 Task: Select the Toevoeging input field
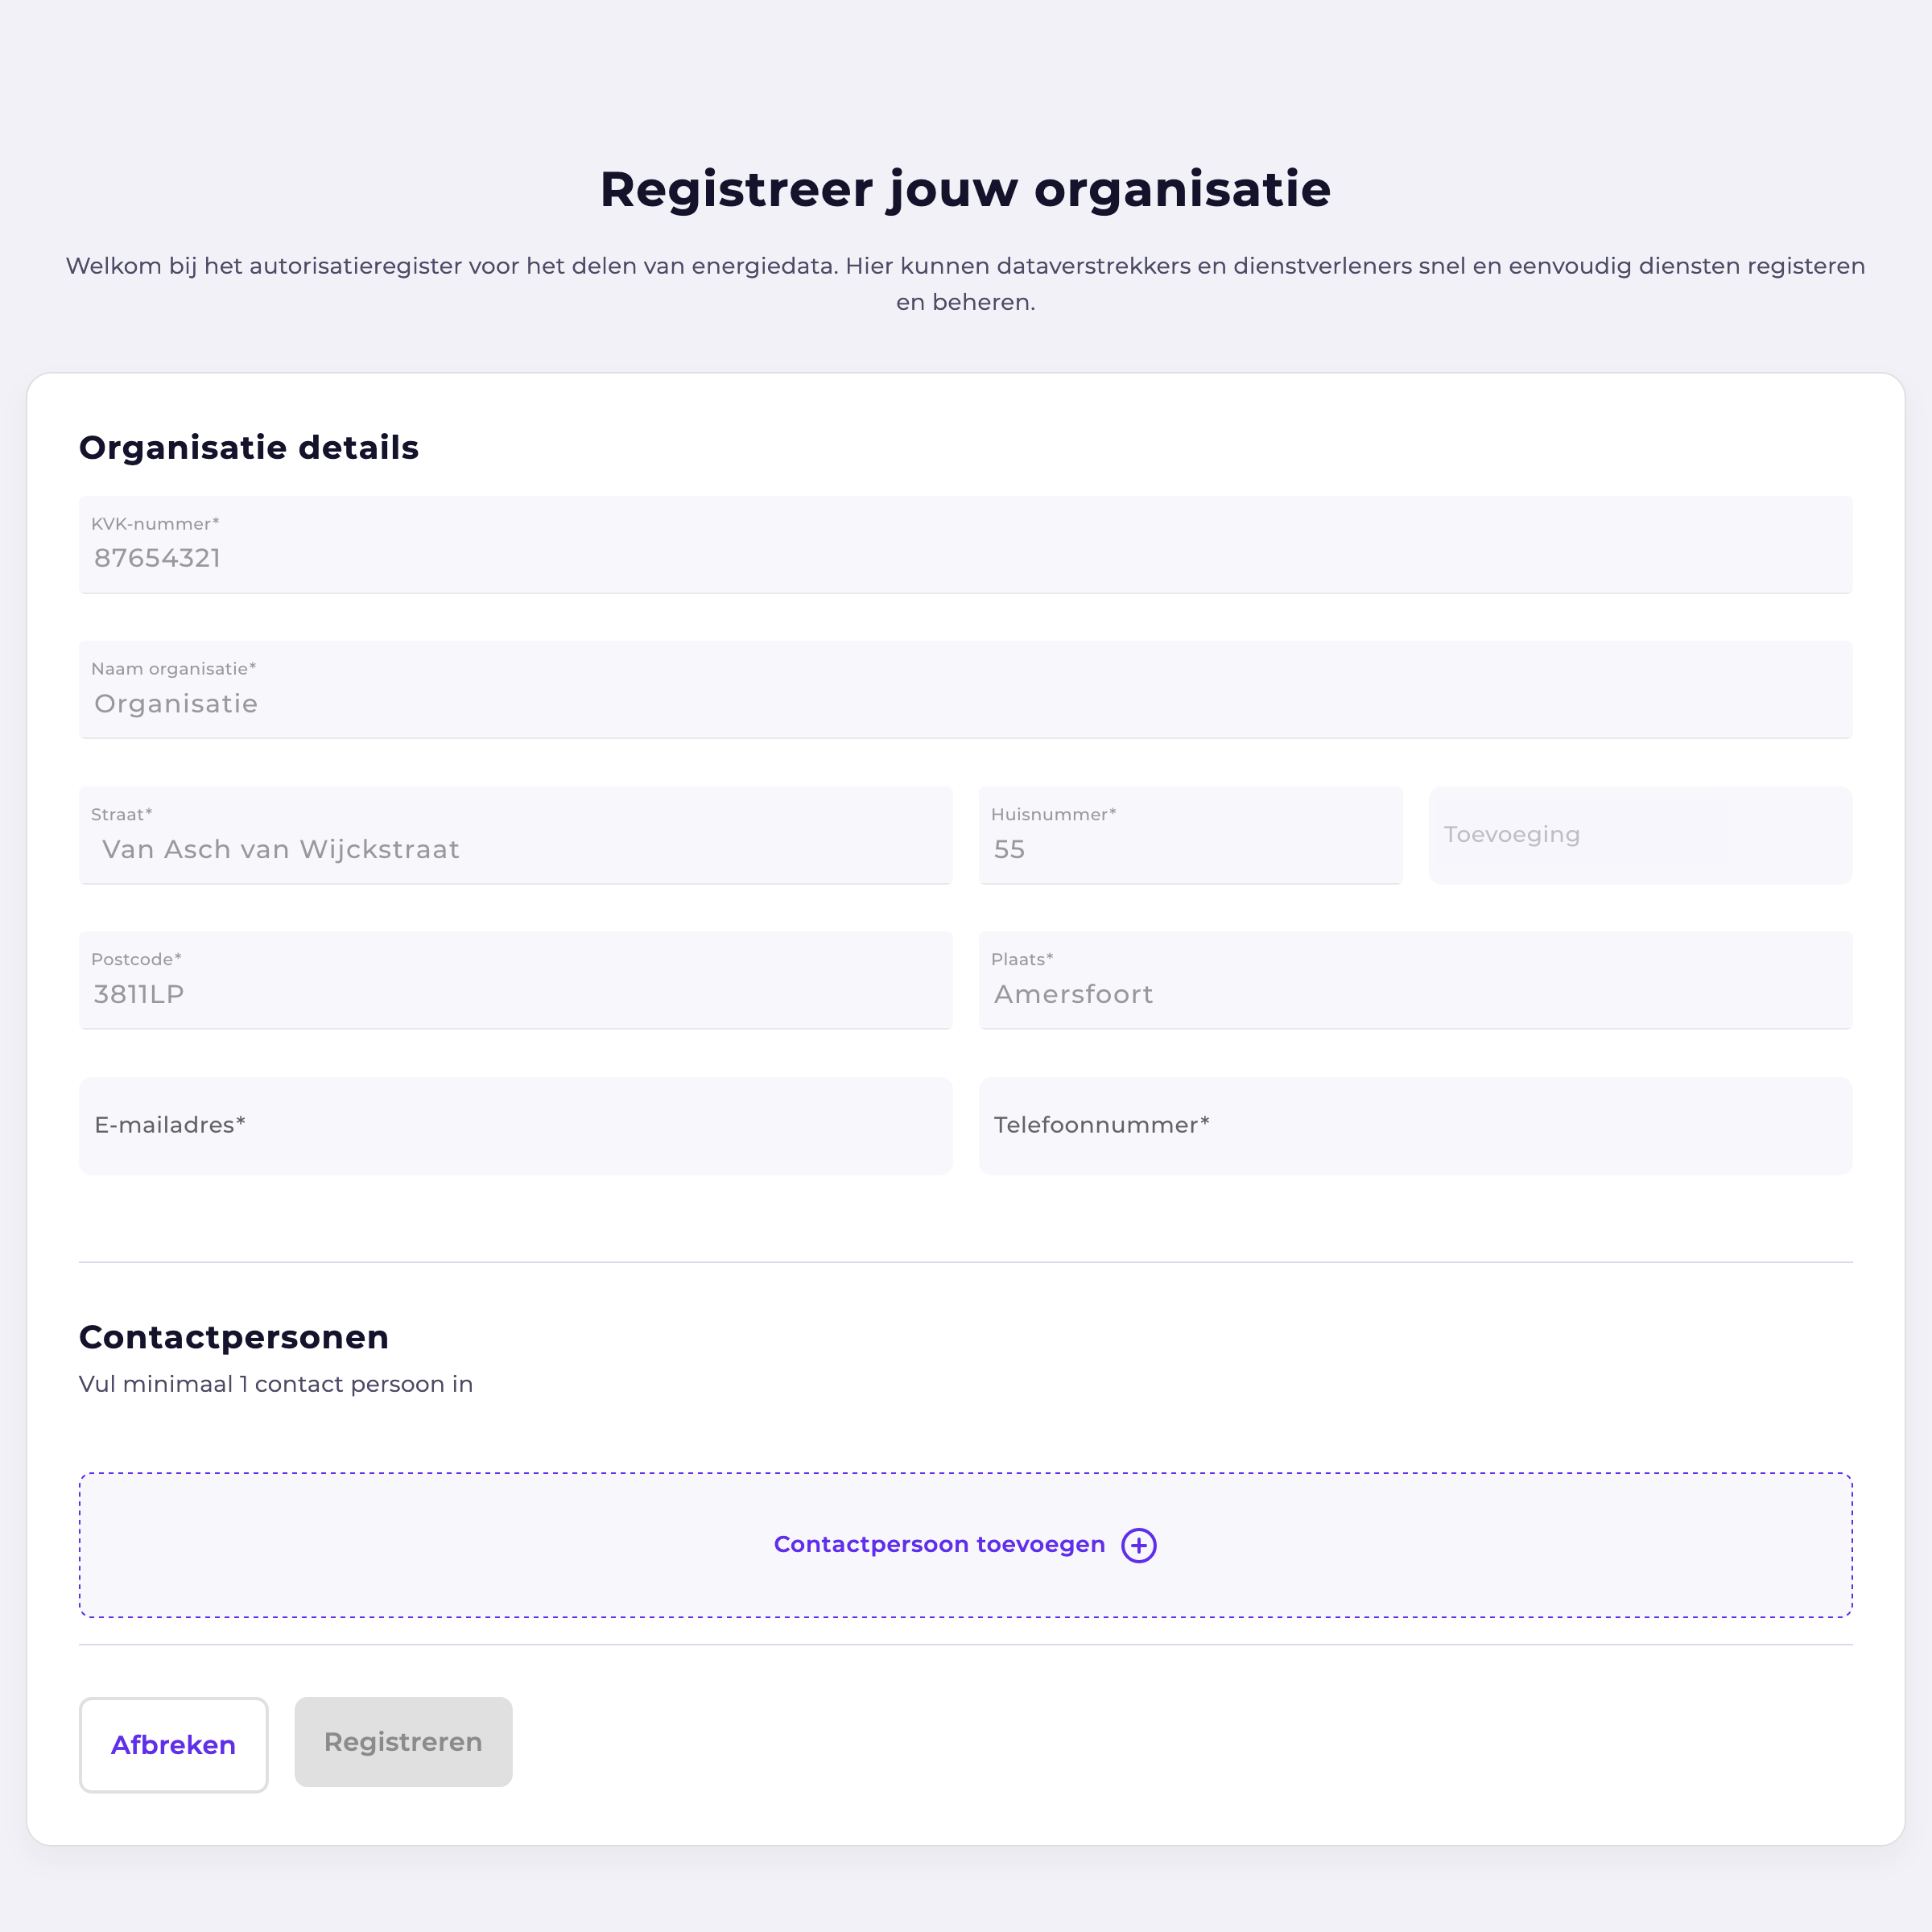pyautogui.click(x=1640, y=836)
